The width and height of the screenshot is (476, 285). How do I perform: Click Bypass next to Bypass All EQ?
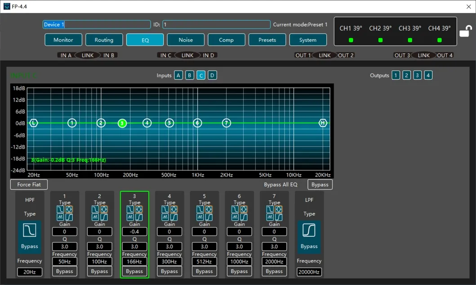point(320,184)
